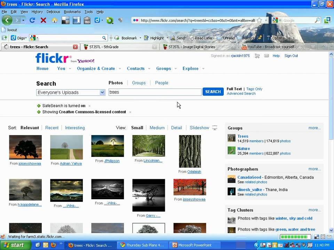Image resolution: width=334 pixels, height=250 pixels.
Task: Click the page loading progress bar
Action: [x=295, y=236]
